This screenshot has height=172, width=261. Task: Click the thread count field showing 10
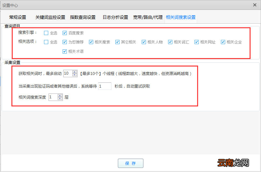(x=68, y=73)
